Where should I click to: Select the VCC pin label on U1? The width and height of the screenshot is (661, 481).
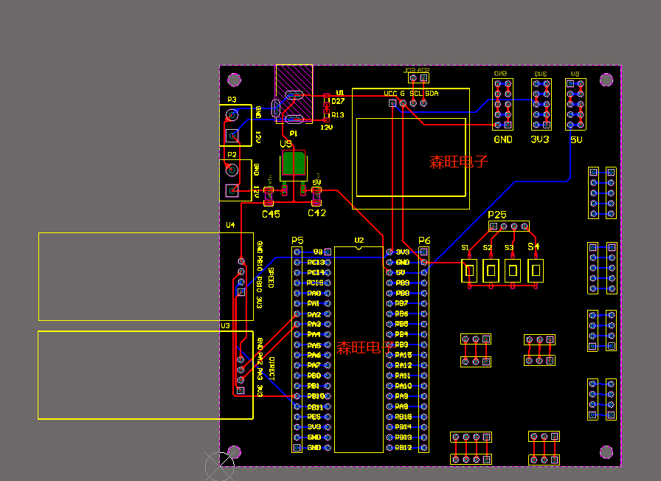click(x=390, y=94)
